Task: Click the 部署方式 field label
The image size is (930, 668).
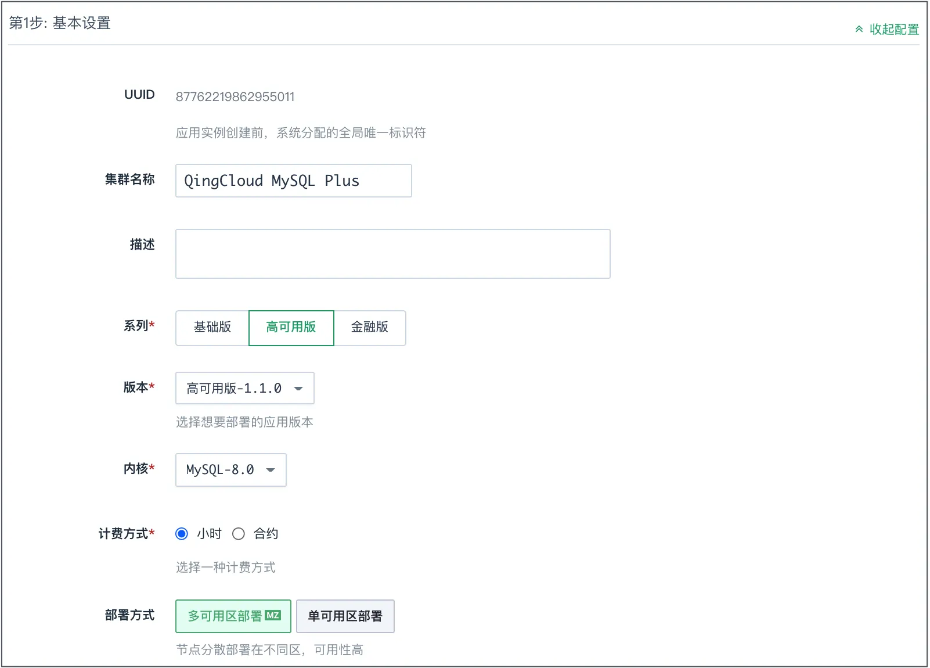Action: [x=130, y=615]
